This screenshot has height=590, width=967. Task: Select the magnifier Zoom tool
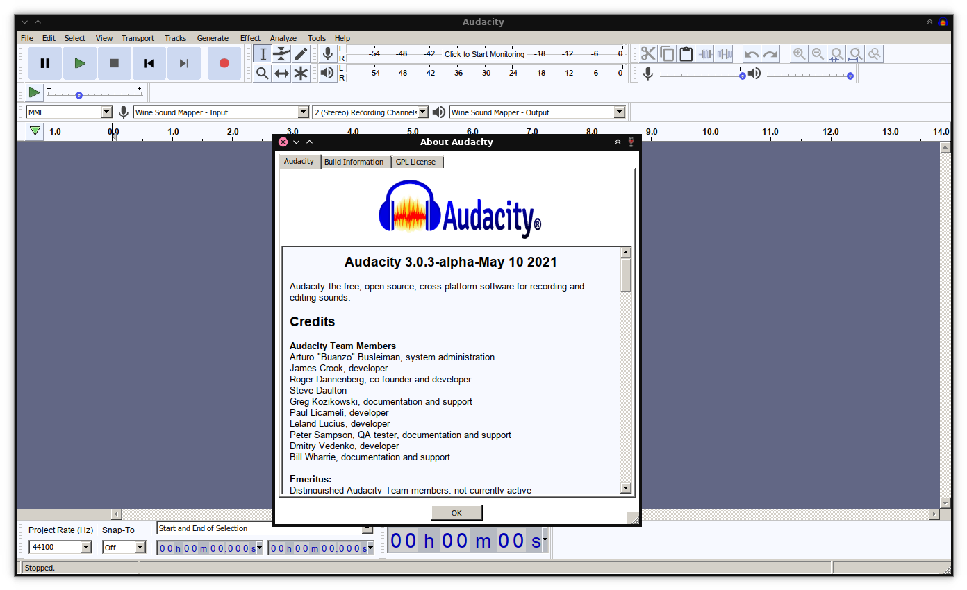[x=263, y=73]
